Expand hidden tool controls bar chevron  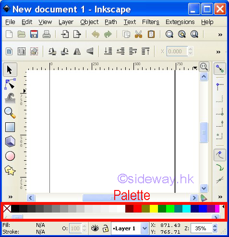point(218,52)
